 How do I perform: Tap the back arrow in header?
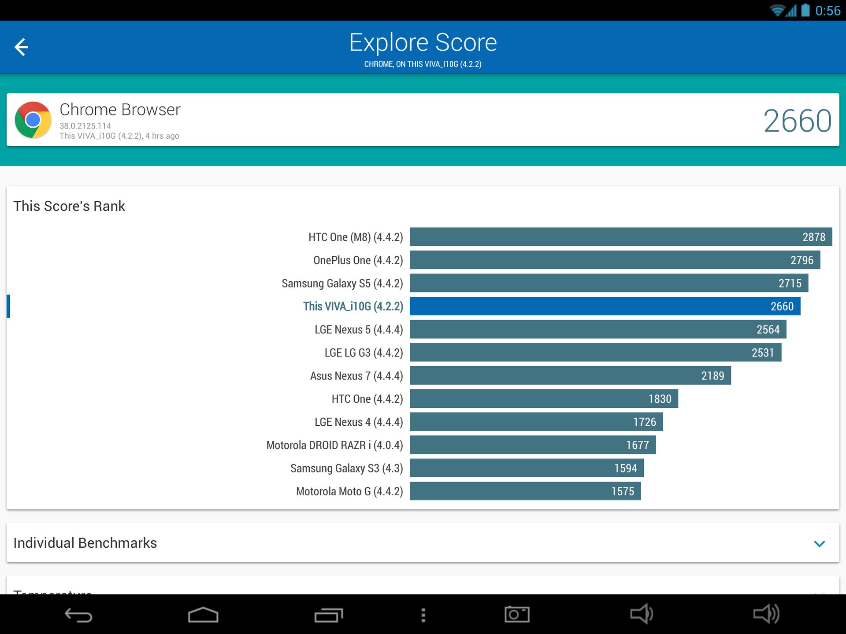click(x=21, y=47)
